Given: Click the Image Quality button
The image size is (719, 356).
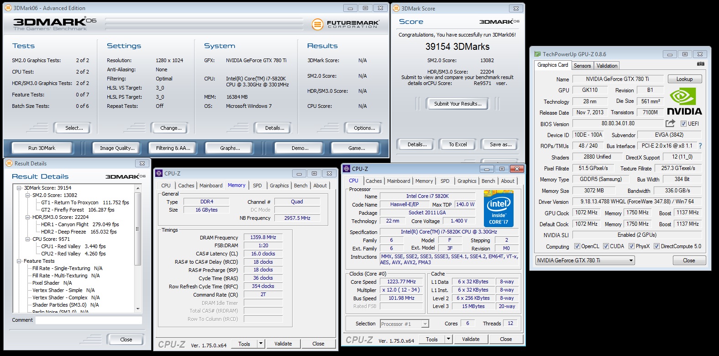Looking at the screenshot, I should pyautogui.click(x=117, y=148).
